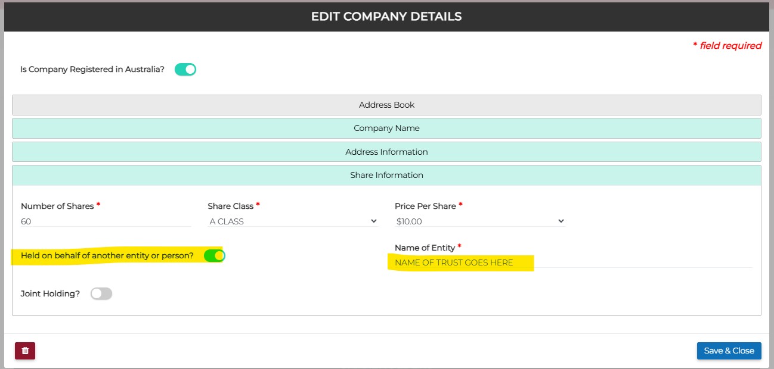Click the Held on behalf label text
This screenshot has width=774, height=369.
[107, 256]
